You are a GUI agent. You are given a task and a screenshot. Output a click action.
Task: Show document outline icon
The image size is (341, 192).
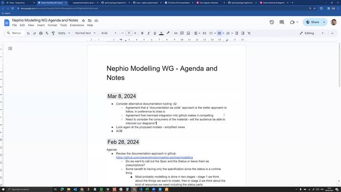[x=10, y=49]
